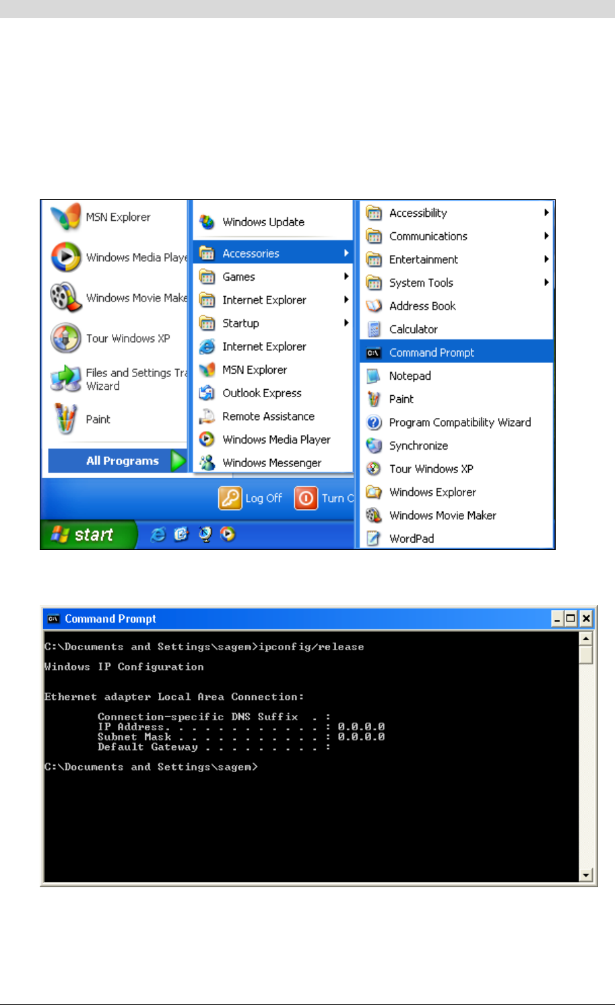
Task: Click "Ethernet adapter Local Area Connection:" text
Action: click(x=174, y=697)
